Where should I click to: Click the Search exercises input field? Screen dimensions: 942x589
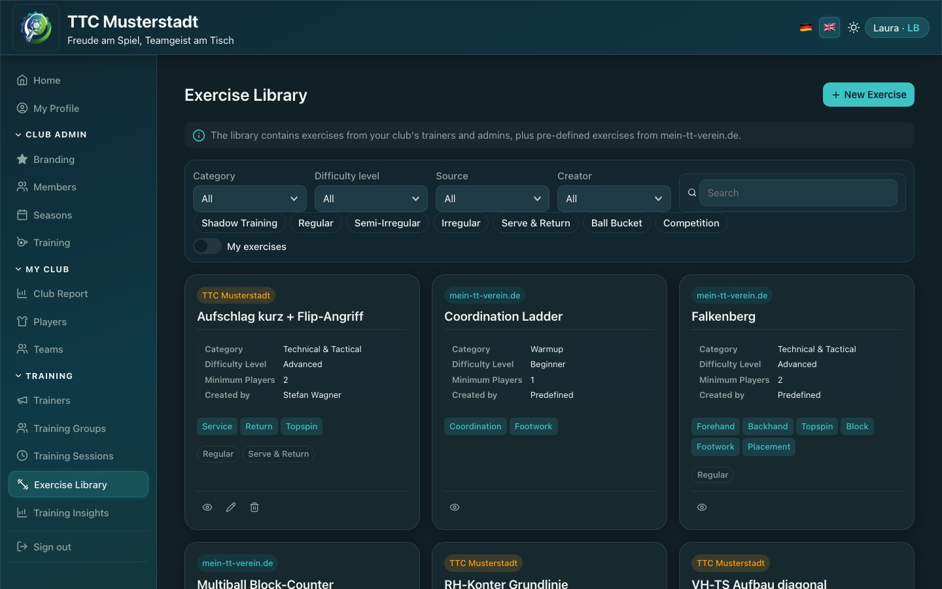click(x=798, y=193)
